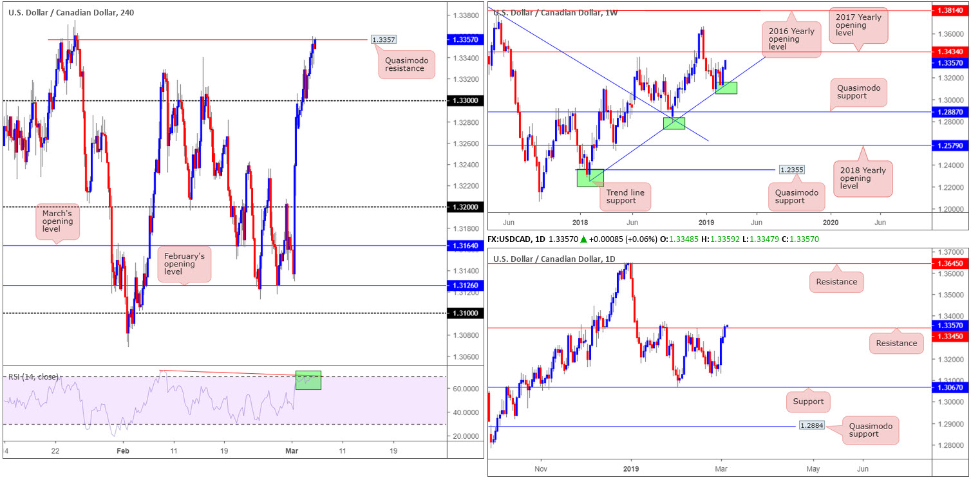This screenshot has height=480, width=971.
Task: Select the Quasimodo resistance callout
Action: click(x=406, y=65)
